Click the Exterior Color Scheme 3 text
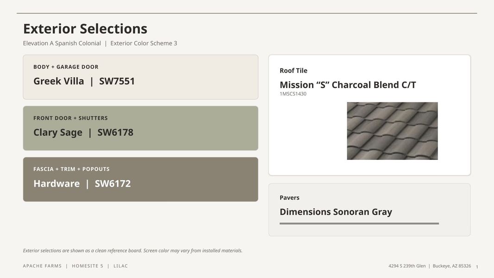494x278 pixels. 144,43
